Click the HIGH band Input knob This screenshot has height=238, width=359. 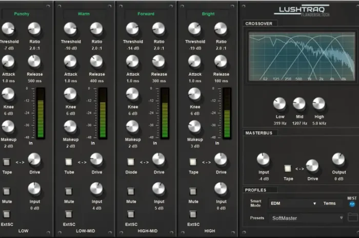221,189
